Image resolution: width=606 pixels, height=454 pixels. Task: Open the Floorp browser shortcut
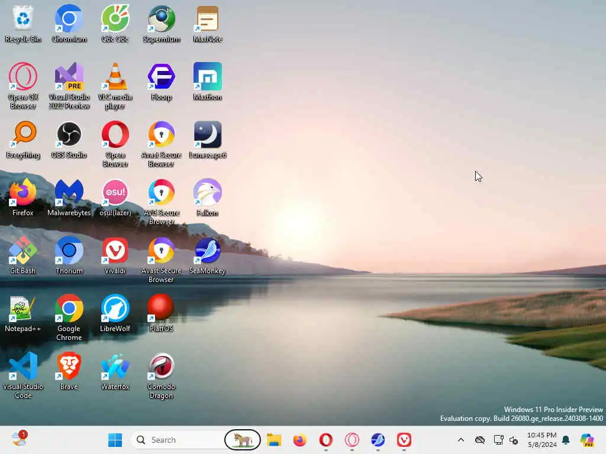click(161, 82)
